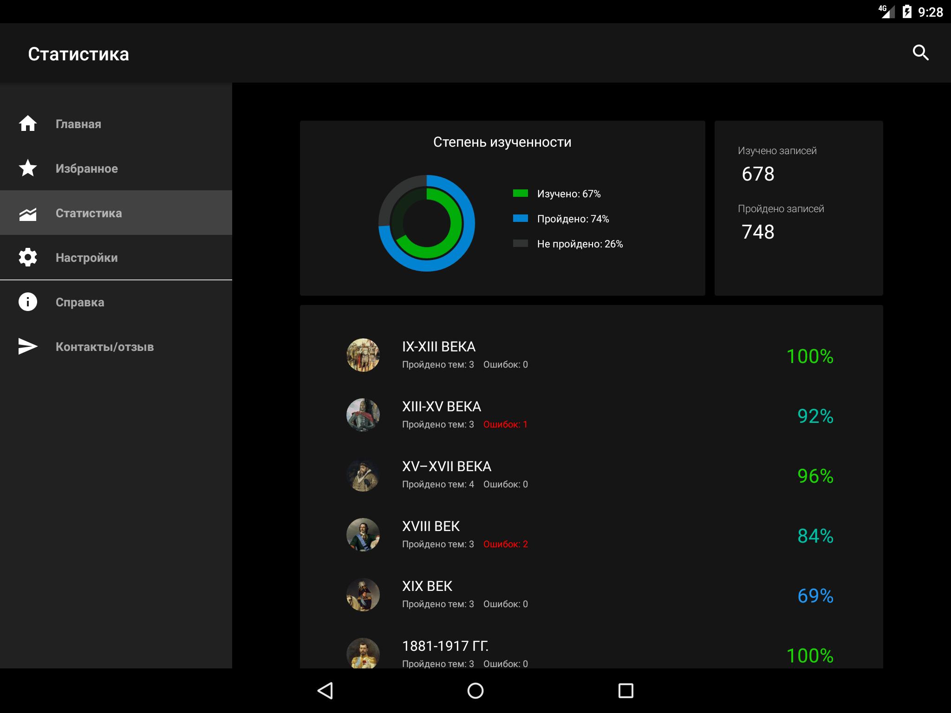
Task: Tap the chart icon beside Статистика
Action: [28, 214]
